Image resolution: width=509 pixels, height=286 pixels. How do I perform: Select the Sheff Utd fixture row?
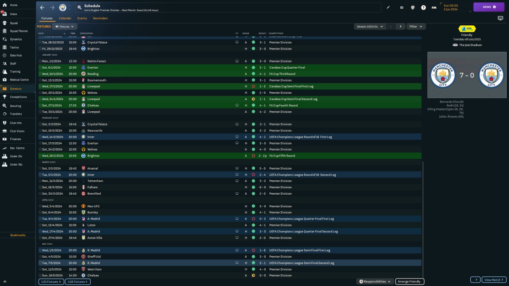230,257
